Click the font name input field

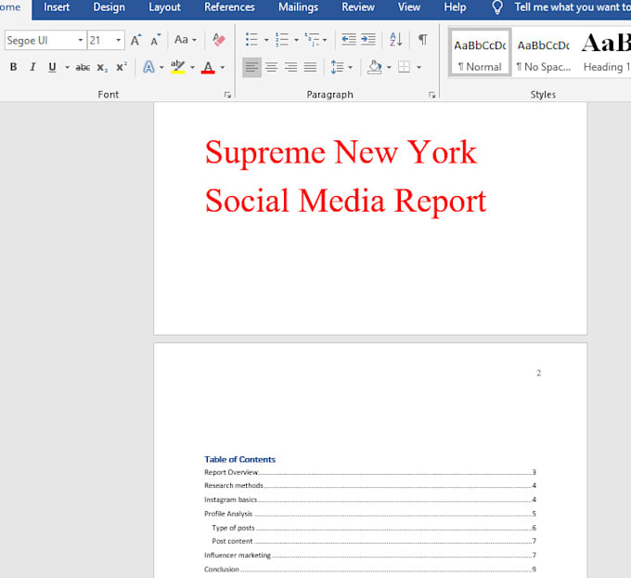(41, 40)
